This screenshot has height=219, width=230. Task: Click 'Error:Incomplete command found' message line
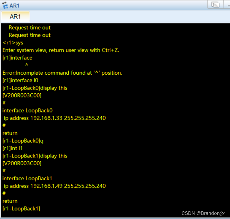(62, 73)
